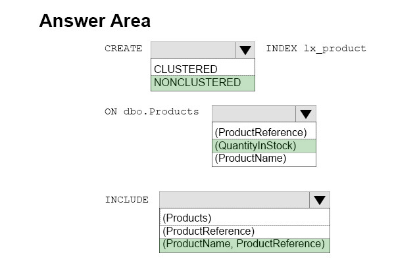Pick the (ProductReference) key column option
Image resolution: width=394 pixels, height=265 pixels.
[x=264, y=132]
